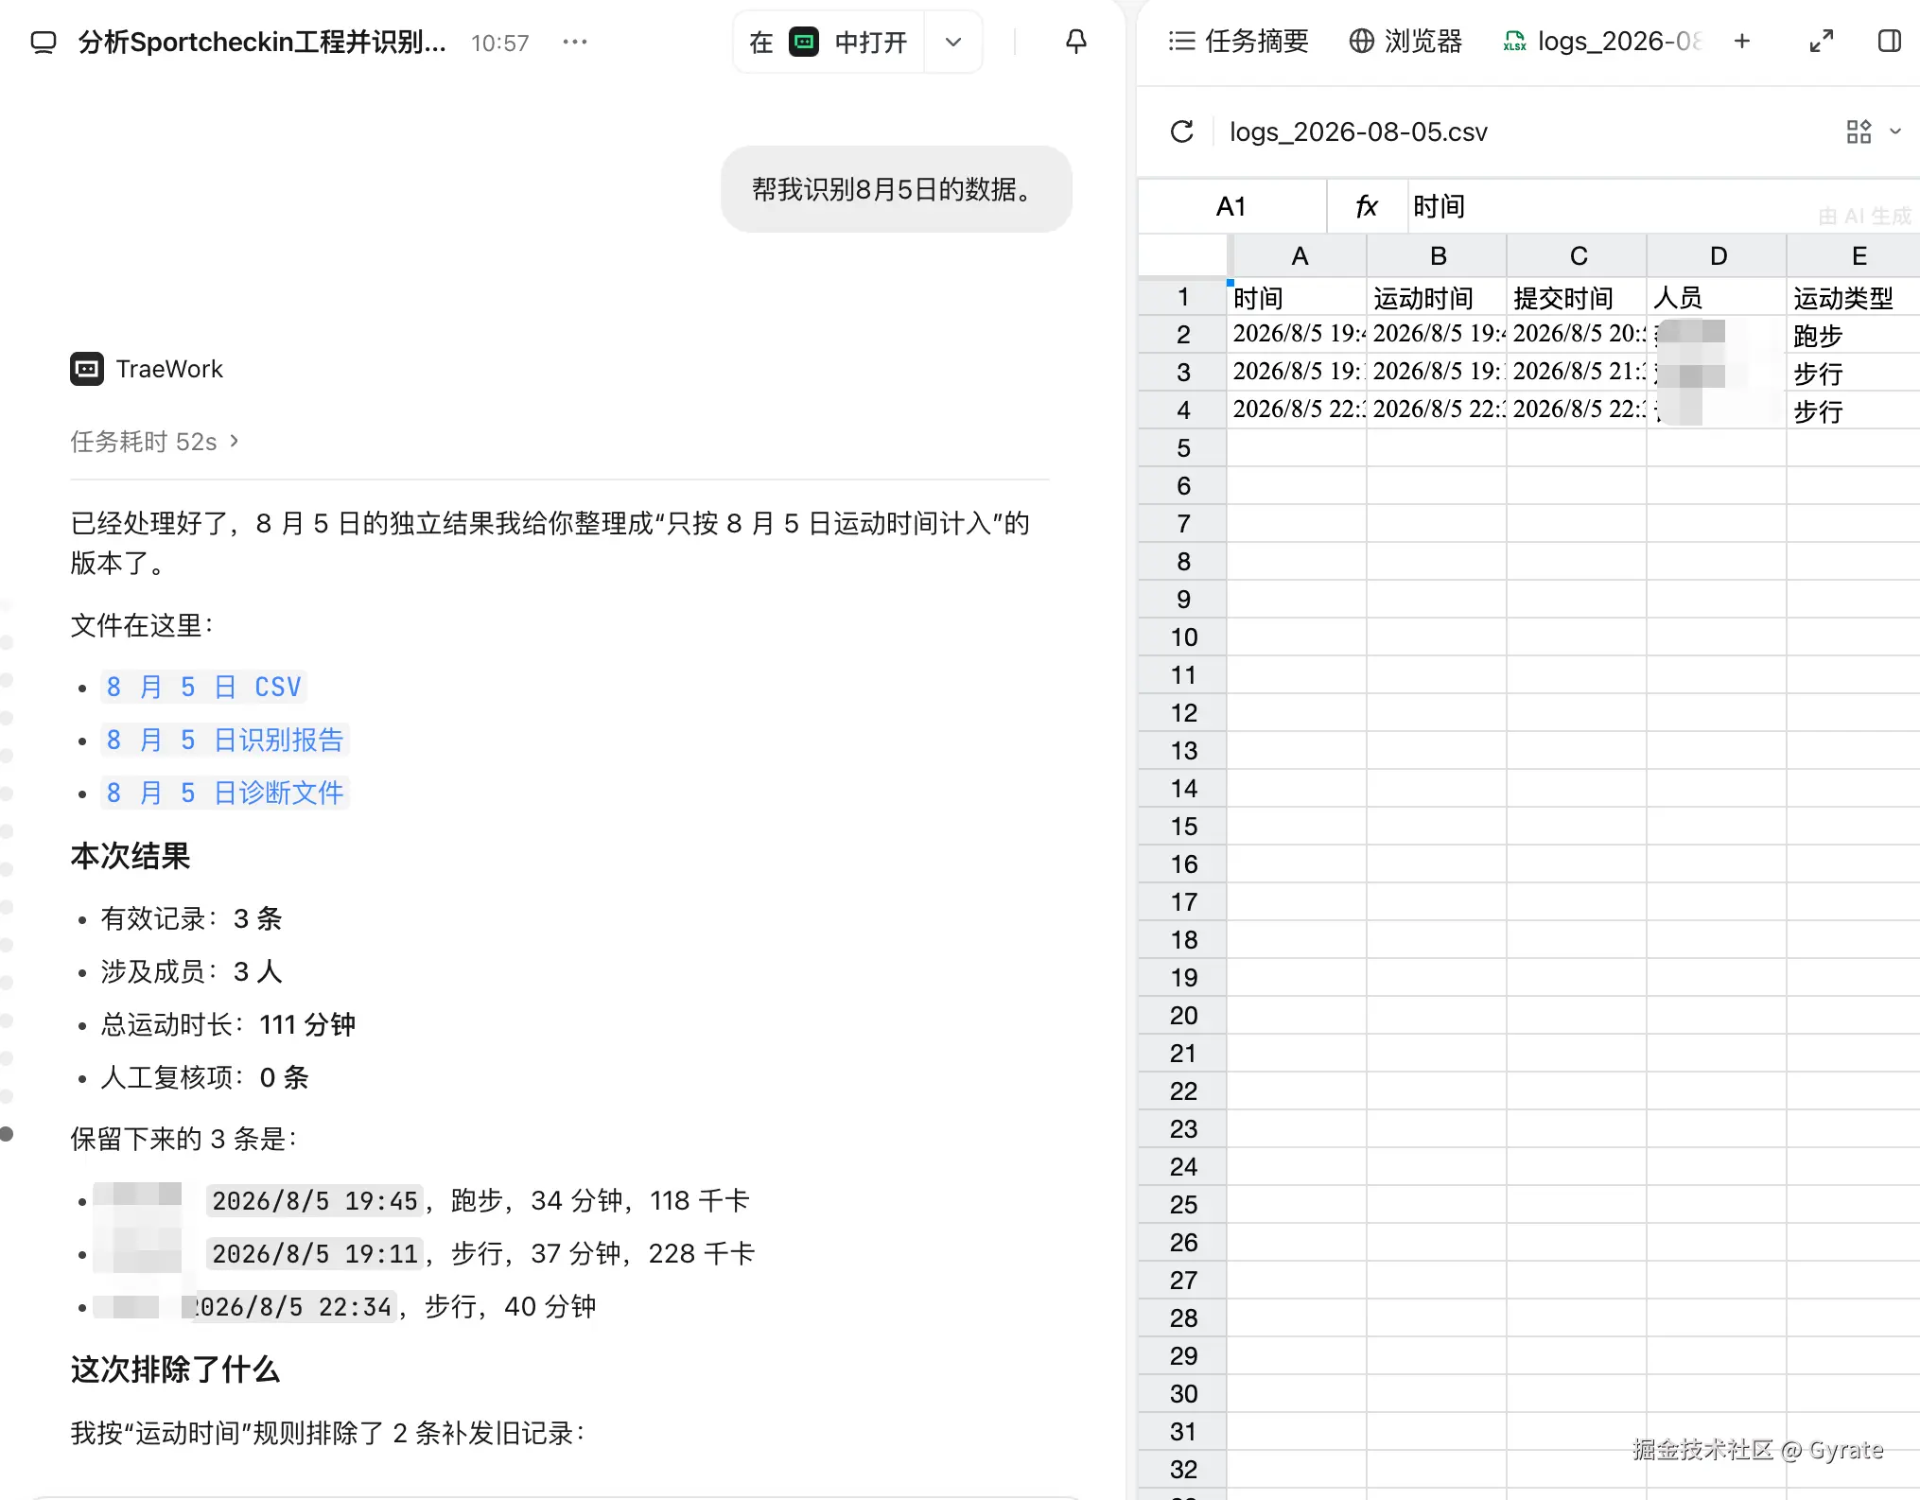Viewport: 1920px width, 1500px height.
Task: Switch to the 浏览器 tab
Action: 1406,42
